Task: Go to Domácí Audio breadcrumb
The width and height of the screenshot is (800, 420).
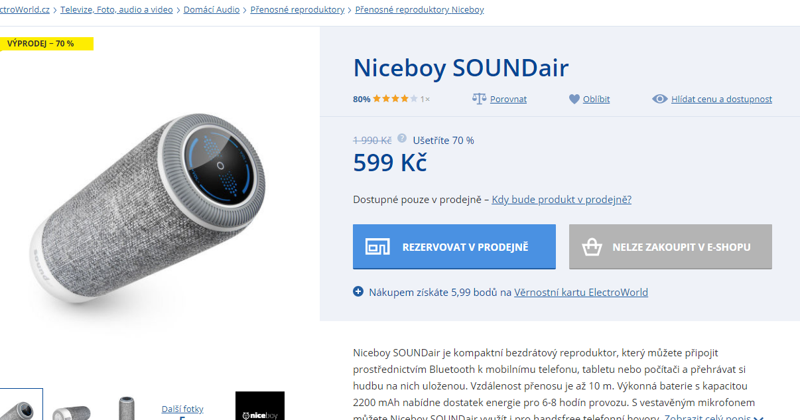Action: coord(212,9)
